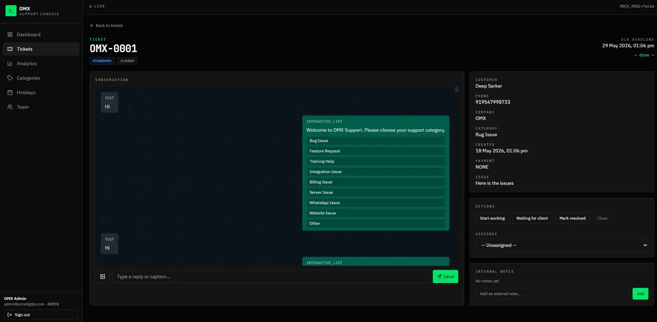Click the category value Bug Issue

coord(486,135)
